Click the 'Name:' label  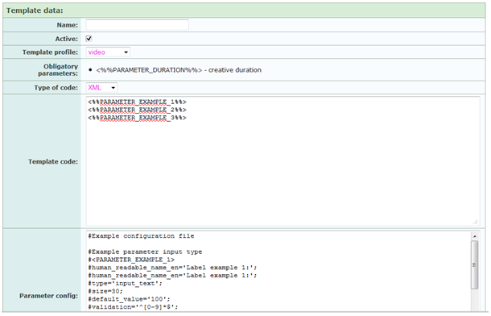pyautogui.click(x=68, y=25)
